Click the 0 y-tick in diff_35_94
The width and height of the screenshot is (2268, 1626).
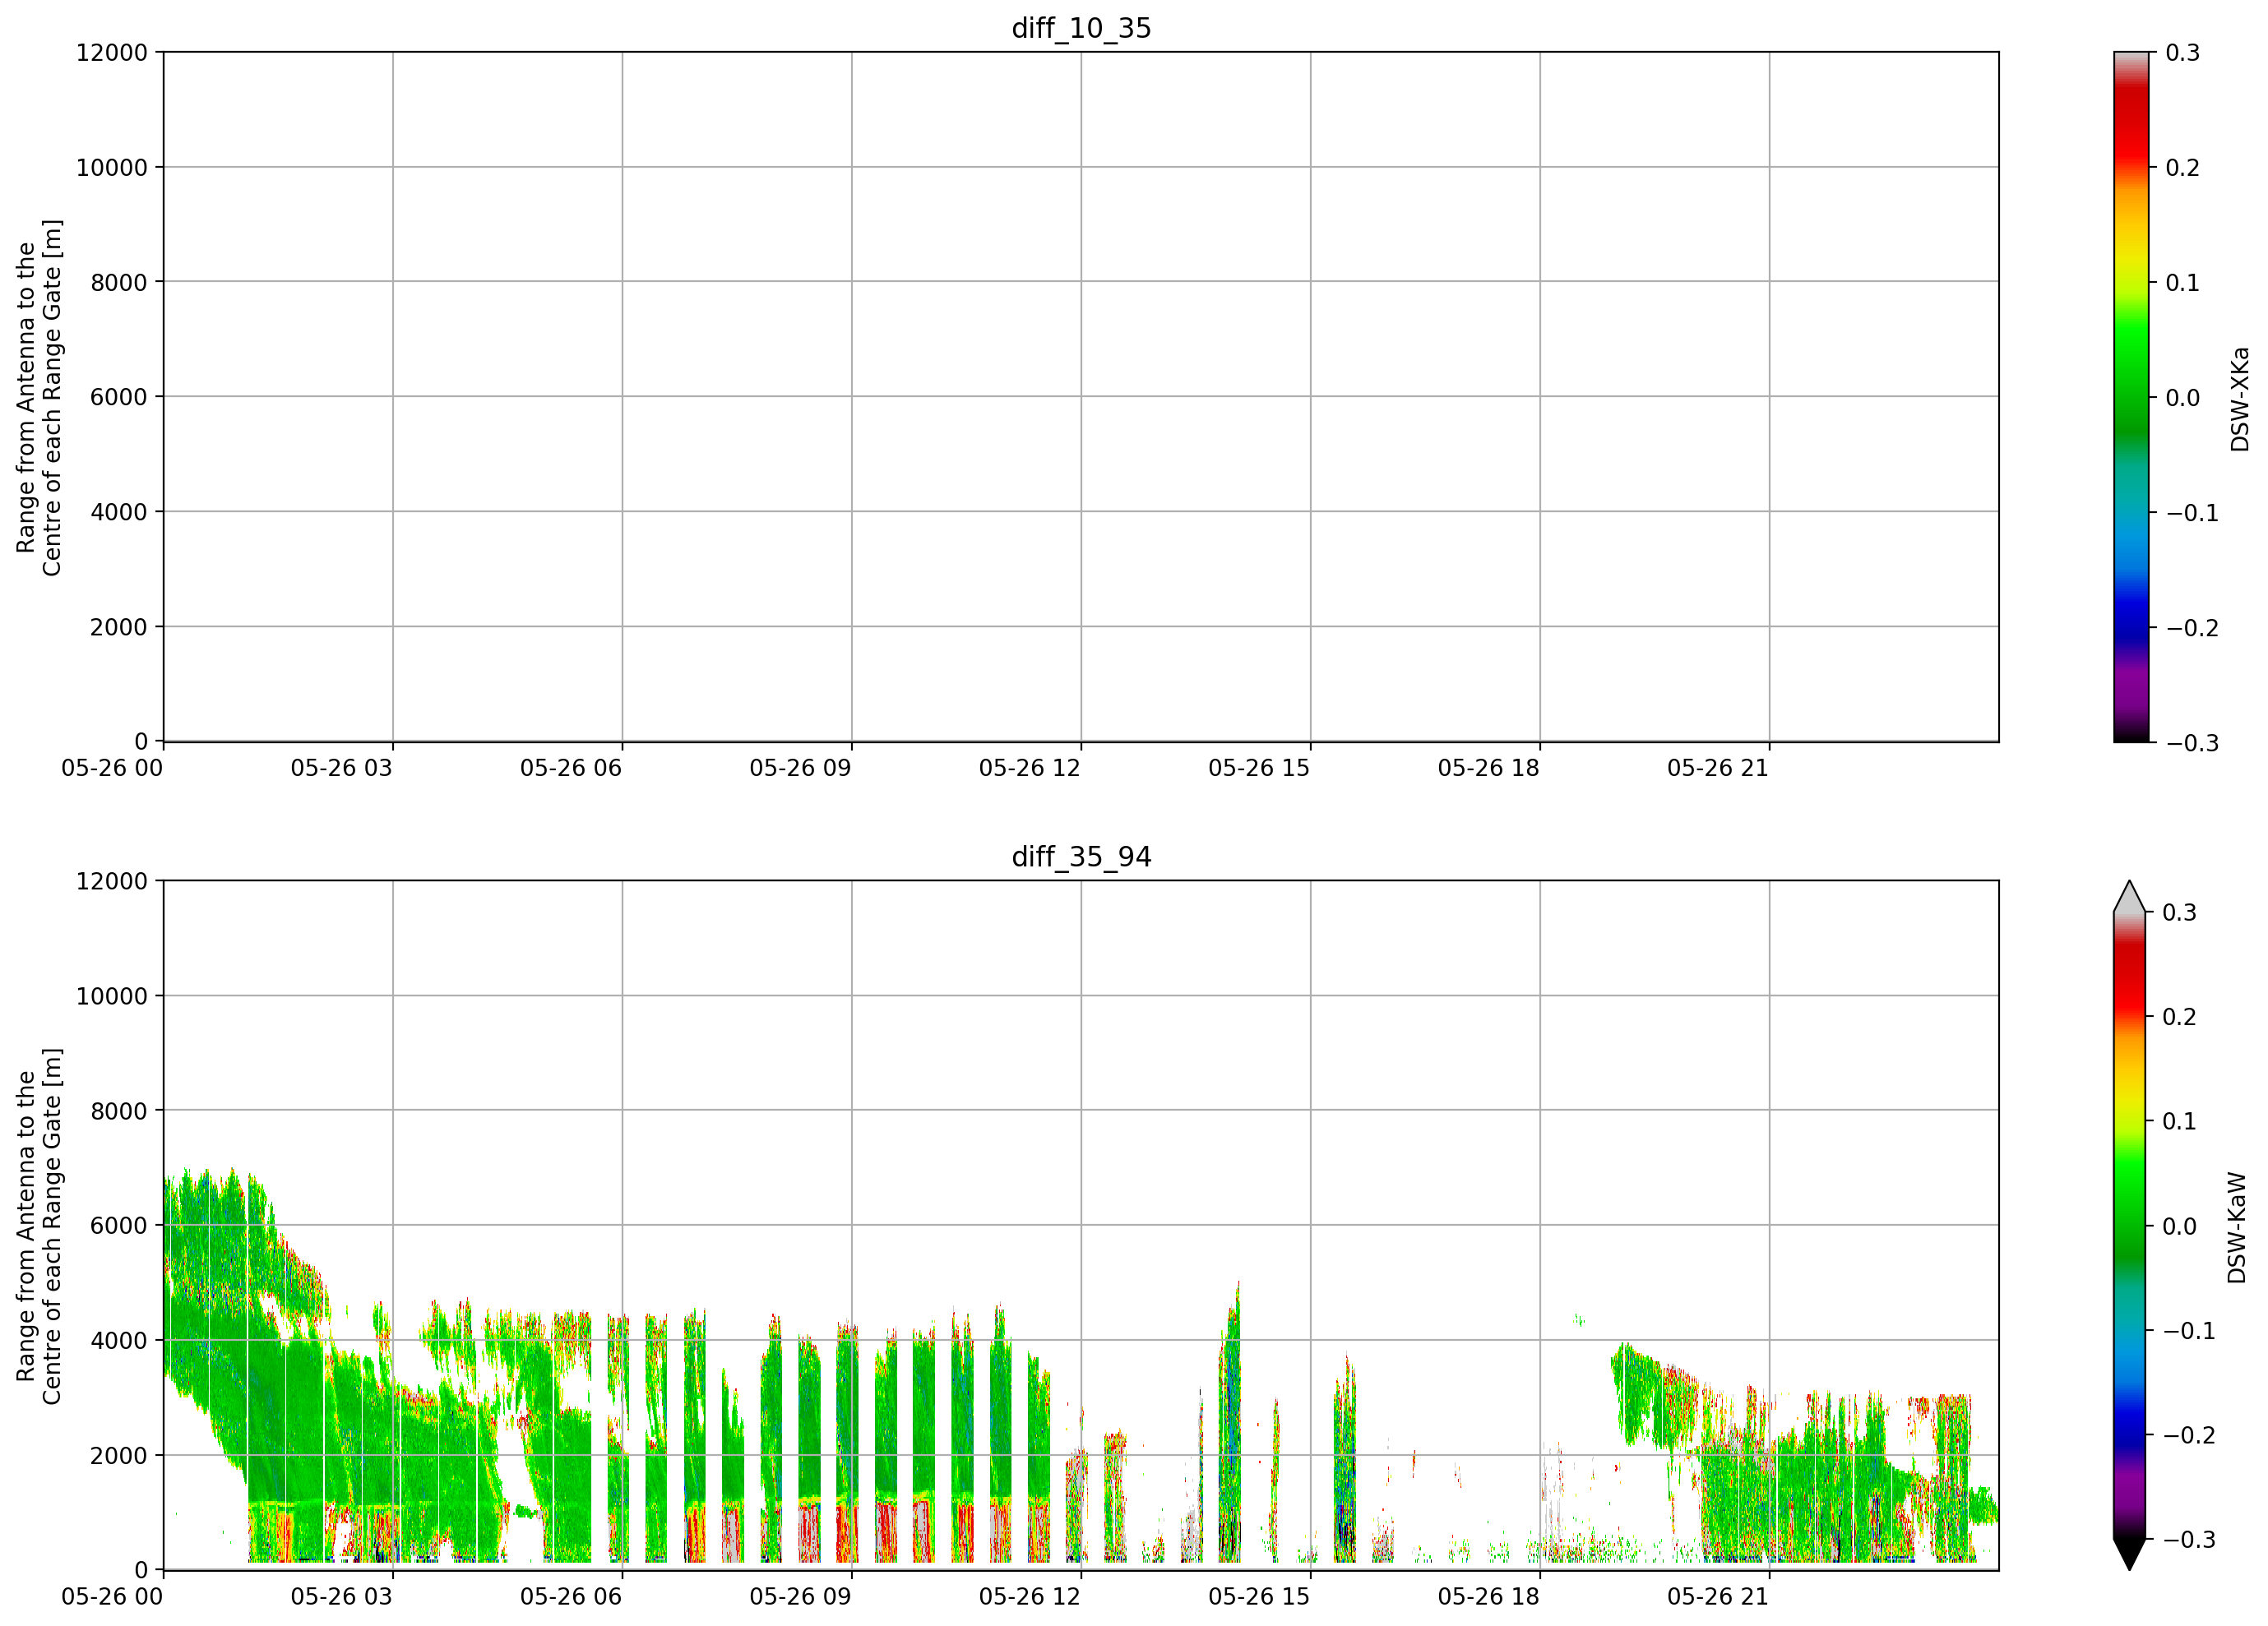(x=141, y=1570)
